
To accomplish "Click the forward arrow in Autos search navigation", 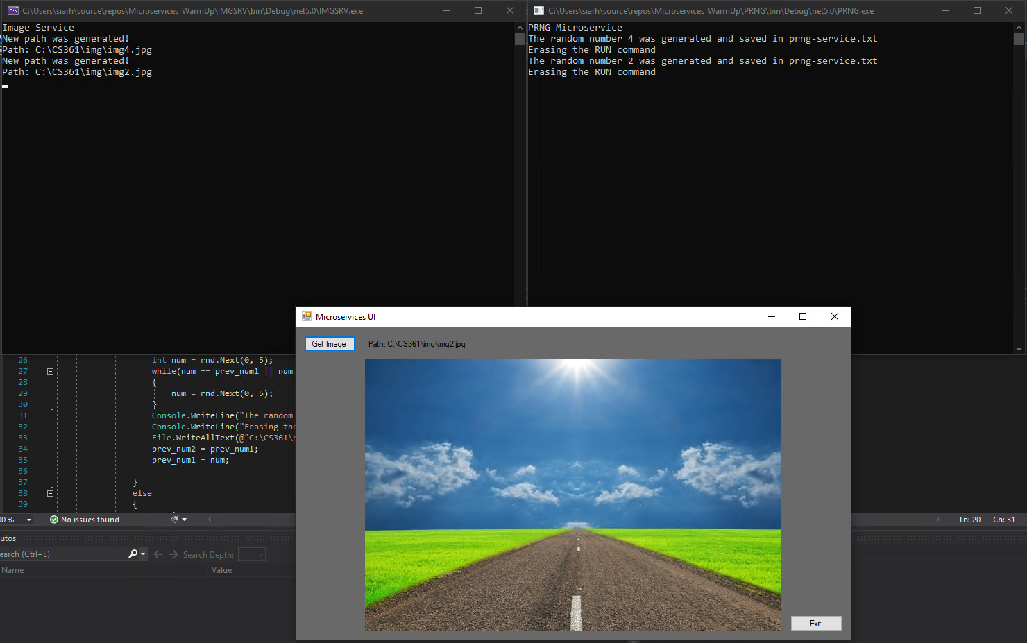I will 172,554.
